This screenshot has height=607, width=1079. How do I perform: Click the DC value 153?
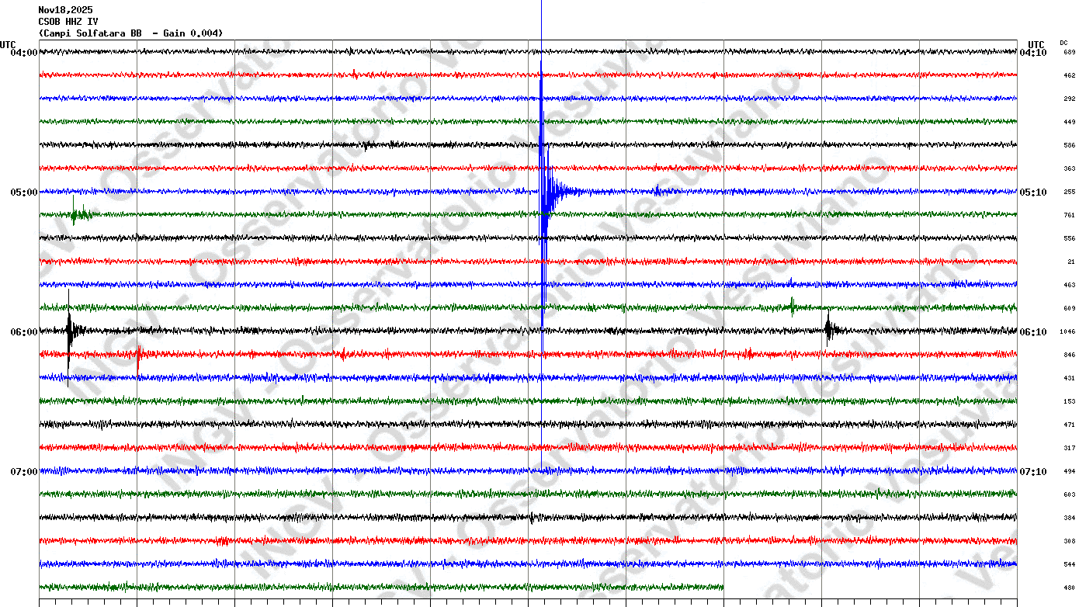coord(1069,402)
